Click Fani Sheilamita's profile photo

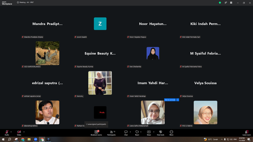click(153, 53)
